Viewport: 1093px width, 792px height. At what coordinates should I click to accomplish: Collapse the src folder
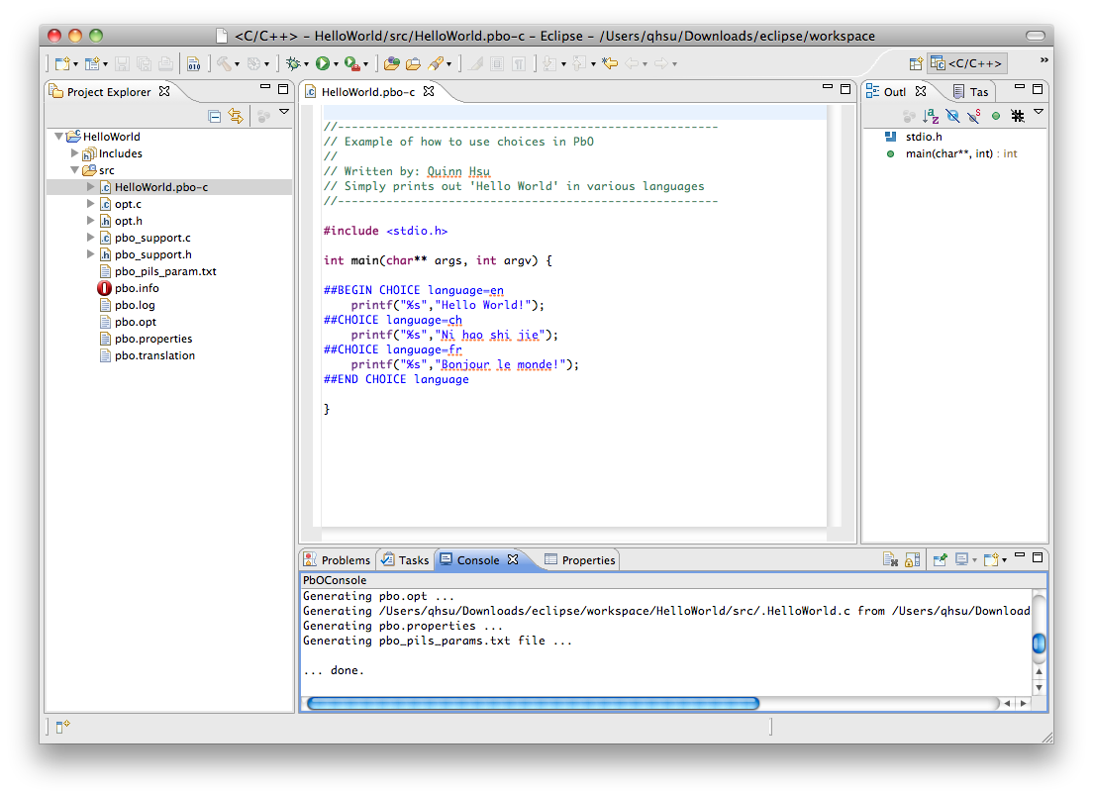coord(75,170)
